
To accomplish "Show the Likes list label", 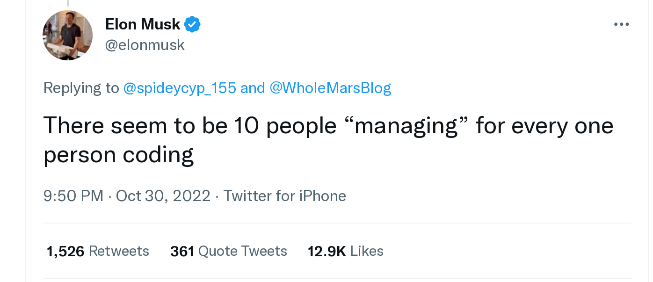I will pyautogui.click(x=367, y=251).
